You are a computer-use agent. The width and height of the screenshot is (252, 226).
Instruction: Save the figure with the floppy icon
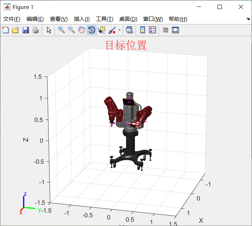pyautogui.click(x=25, y=30)
